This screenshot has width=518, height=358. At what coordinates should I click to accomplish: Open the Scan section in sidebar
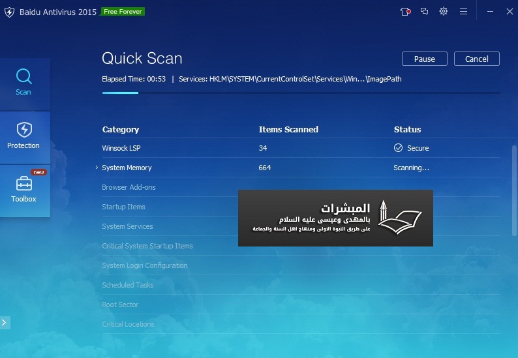tap(24, 83)
